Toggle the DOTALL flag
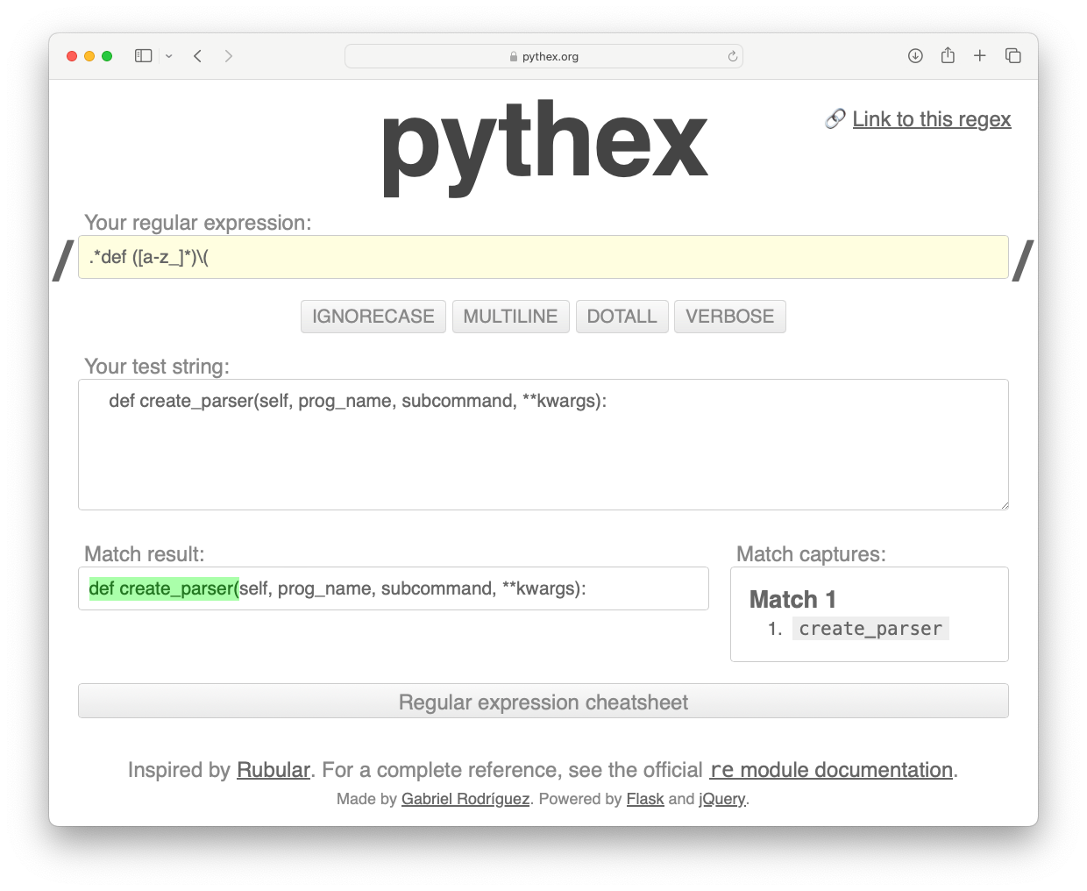 (x=622, y=317)
